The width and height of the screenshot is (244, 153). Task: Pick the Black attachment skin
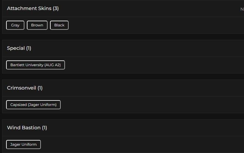[x=59, y=25]
